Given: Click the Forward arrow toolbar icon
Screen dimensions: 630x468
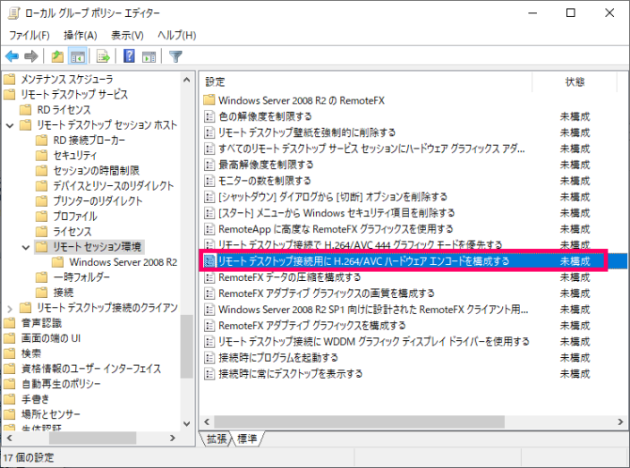Looking at the screenshot, I should [31, 56].
